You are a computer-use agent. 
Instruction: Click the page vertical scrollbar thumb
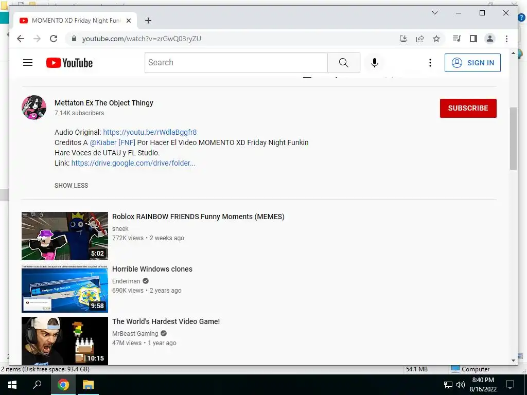[513, 138]
